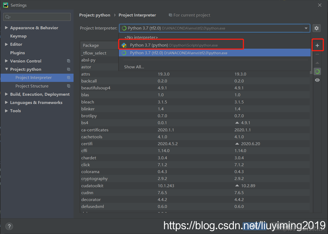Click Project: python breadcrumb
The height and width of the screenshot is (234, 328).
click(x=95, y=15)
